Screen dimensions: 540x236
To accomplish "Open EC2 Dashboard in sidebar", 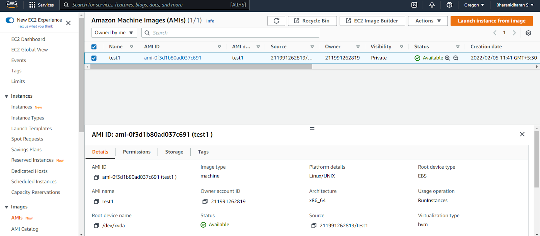I will [28, 39].
